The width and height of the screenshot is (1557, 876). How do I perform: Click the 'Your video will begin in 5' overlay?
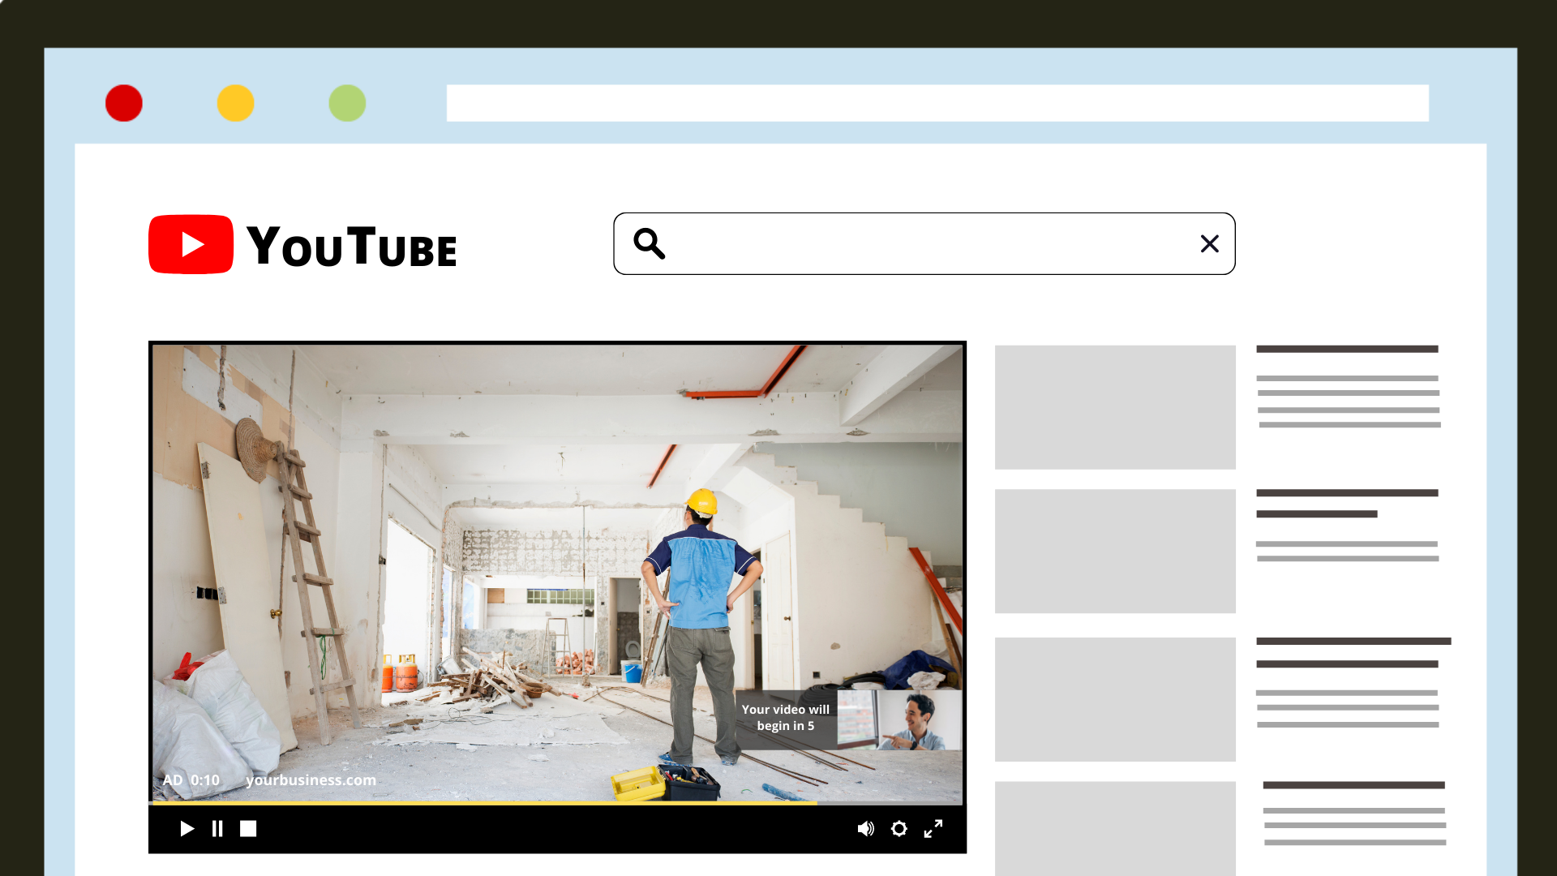coord(786,718)
